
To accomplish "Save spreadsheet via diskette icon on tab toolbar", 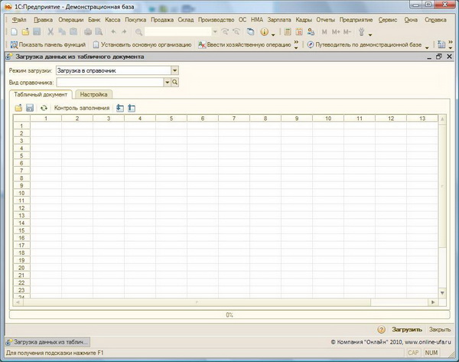I will click(x=30, y=108).
